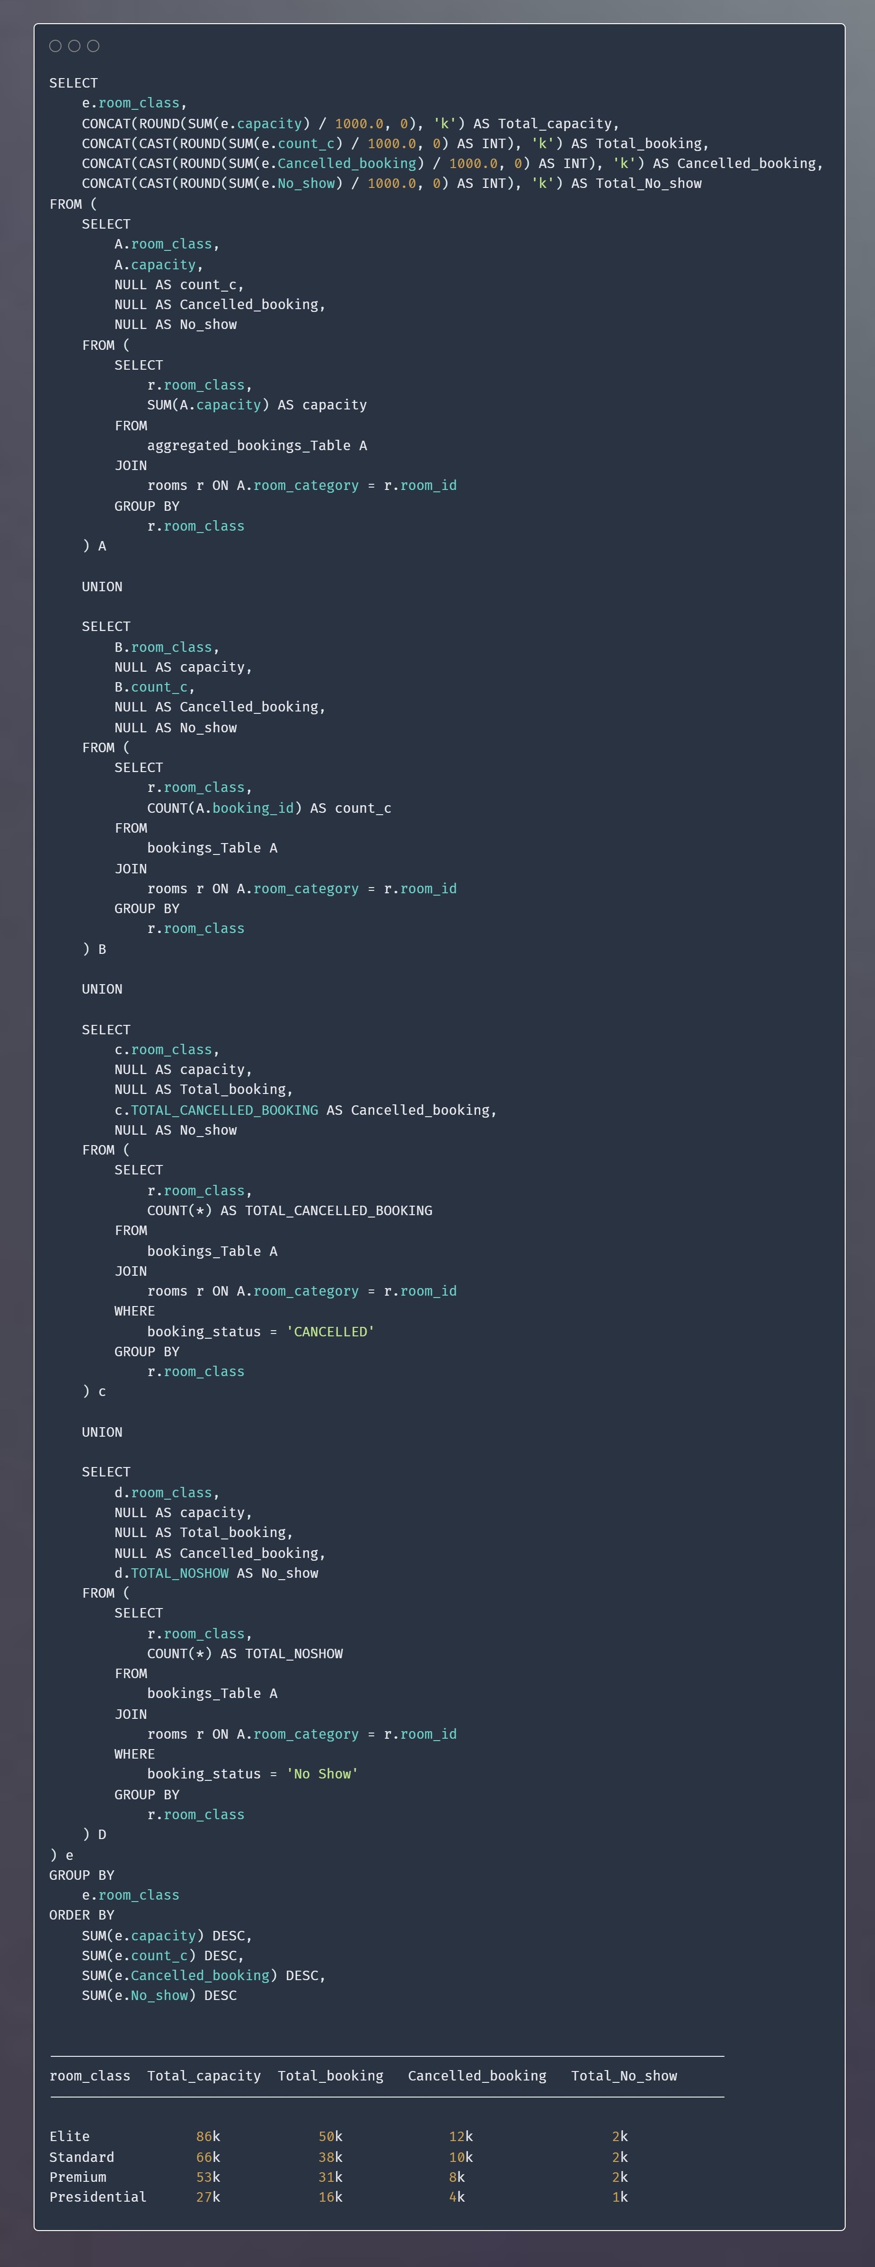The image size is (875, 2267).
Task: Click the 86k capacity value
Action: (208, 2136)
